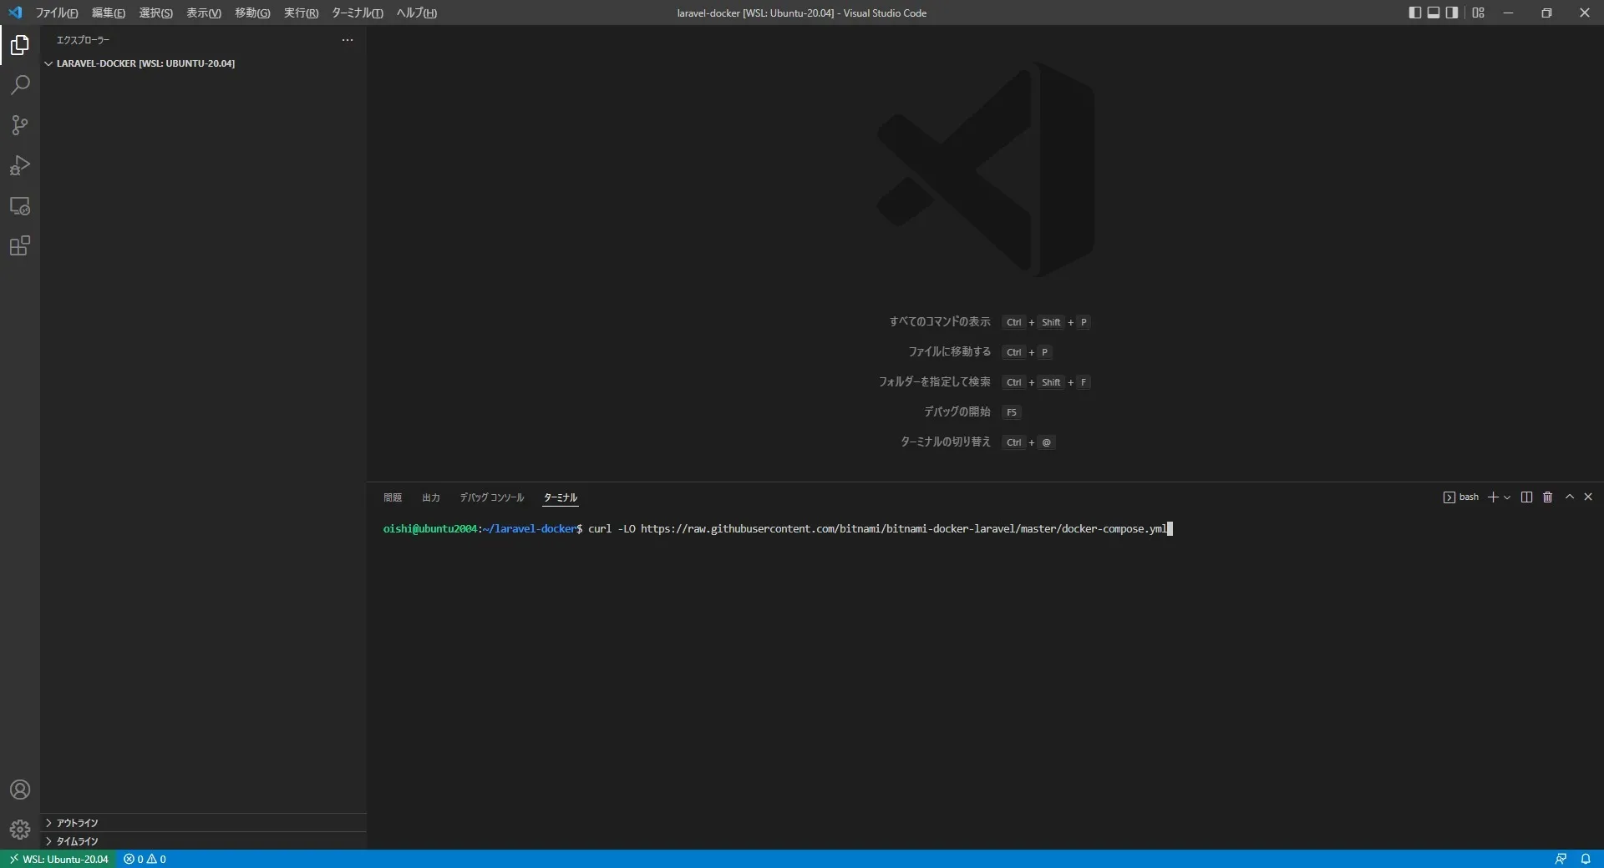Click フォルダーを指定して検索 hint text
Viewport: 1604px width, 868px height.
[x=934, y=381]
